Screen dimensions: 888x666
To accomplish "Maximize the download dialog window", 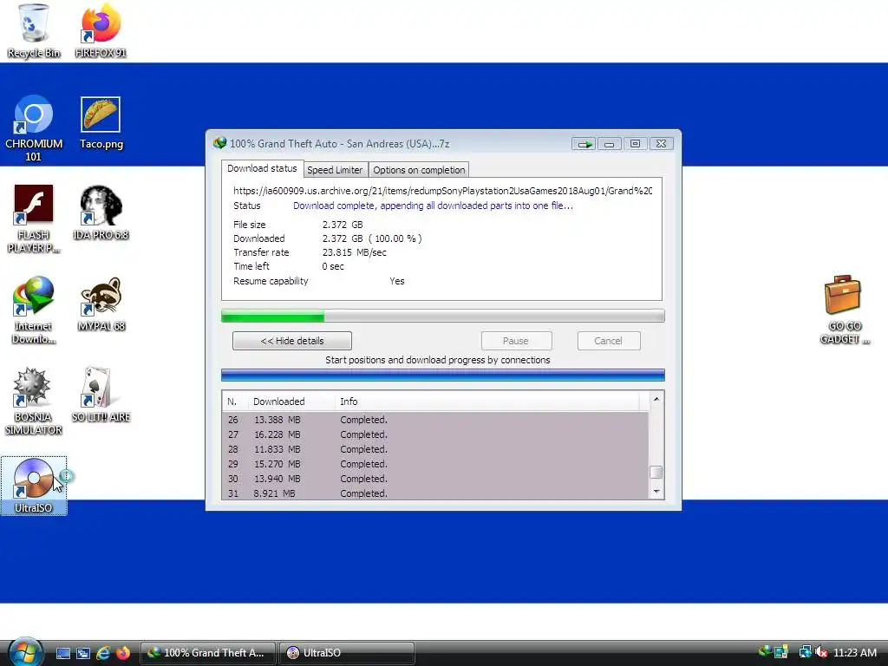I will tap(635, 144).
